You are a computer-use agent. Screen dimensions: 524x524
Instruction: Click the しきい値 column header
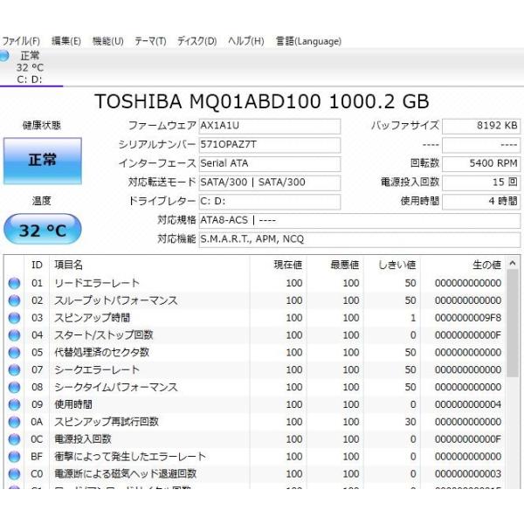tap(392, 265)
